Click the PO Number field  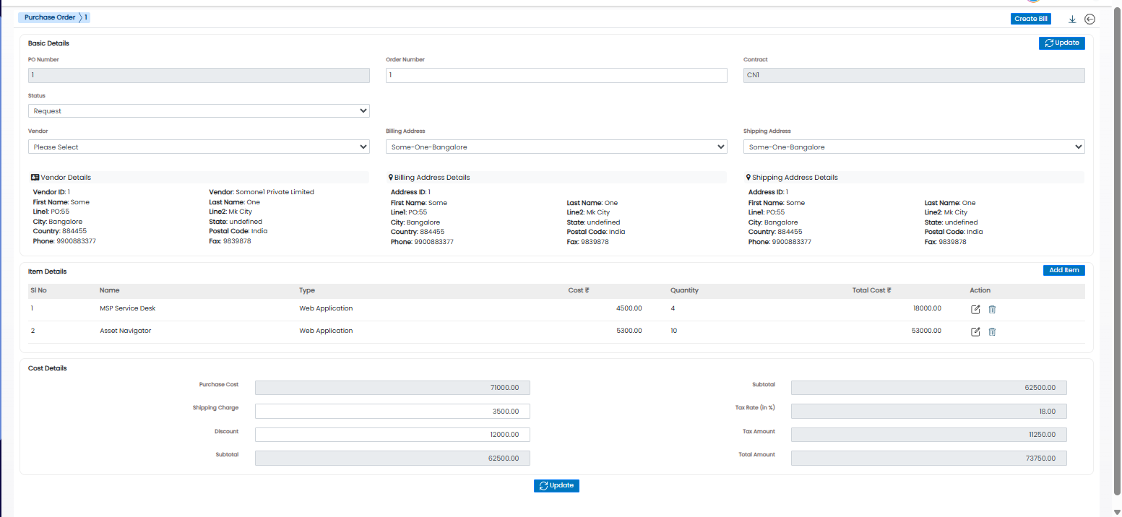tap(199, 75)
